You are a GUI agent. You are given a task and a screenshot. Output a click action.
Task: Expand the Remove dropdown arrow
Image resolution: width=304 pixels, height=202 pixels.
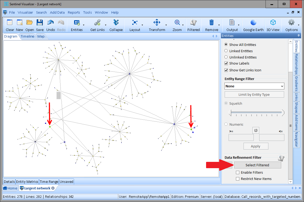click(x=219, y=25)
